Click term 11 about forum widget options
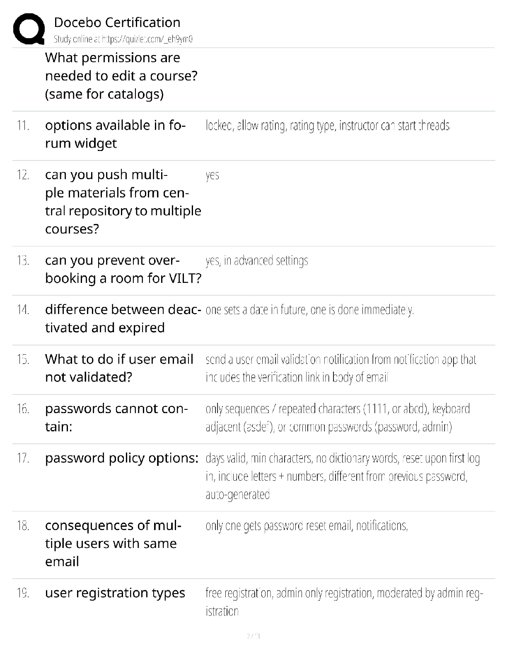The image size is (507, 657). tap(115, 134)
